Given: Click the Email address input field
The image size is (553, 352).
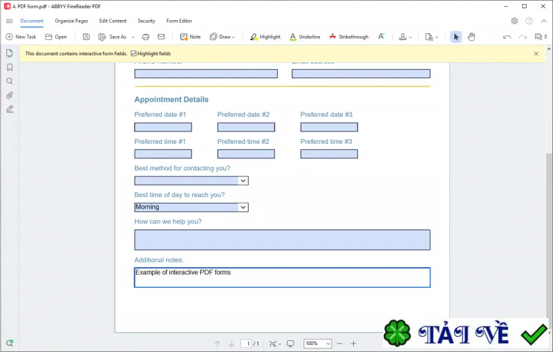Looking at the screenshot, I should 361,73.
